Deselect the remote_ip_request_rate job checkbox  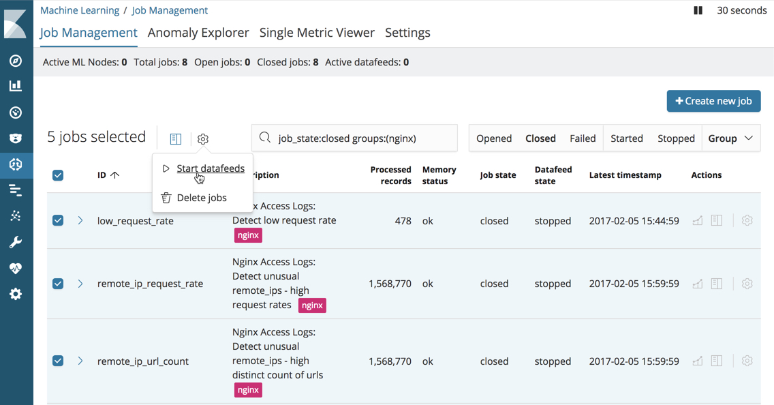58,284
